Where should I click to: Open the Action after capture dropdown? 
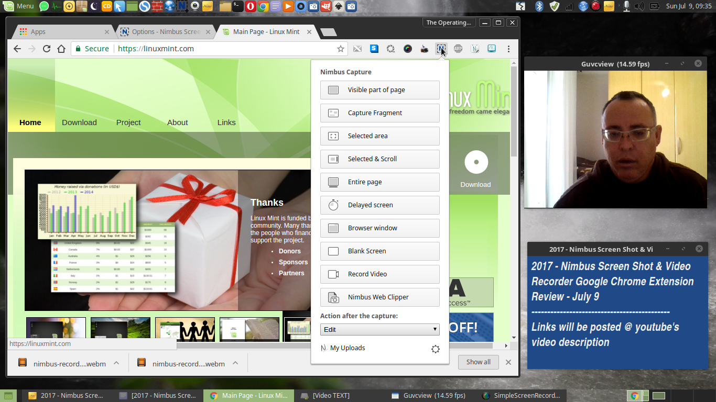click(379, 329)
